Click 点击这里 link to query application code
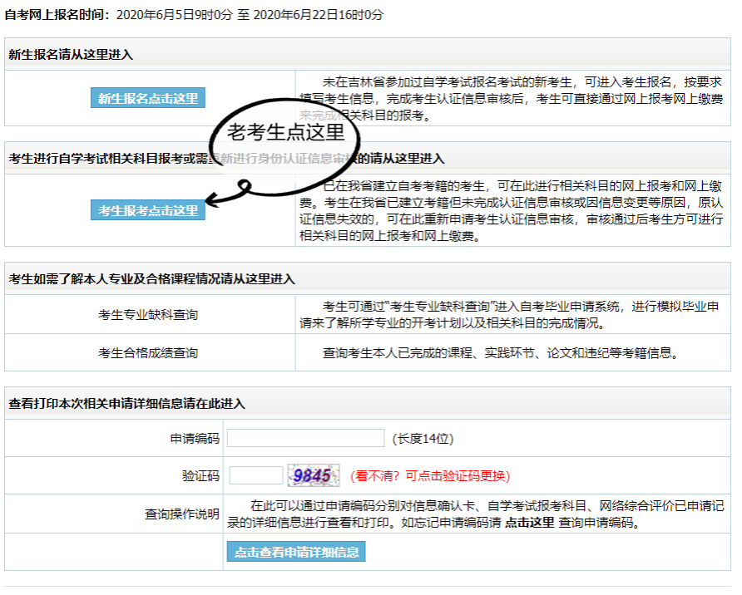742x595 pixels. 530,522
